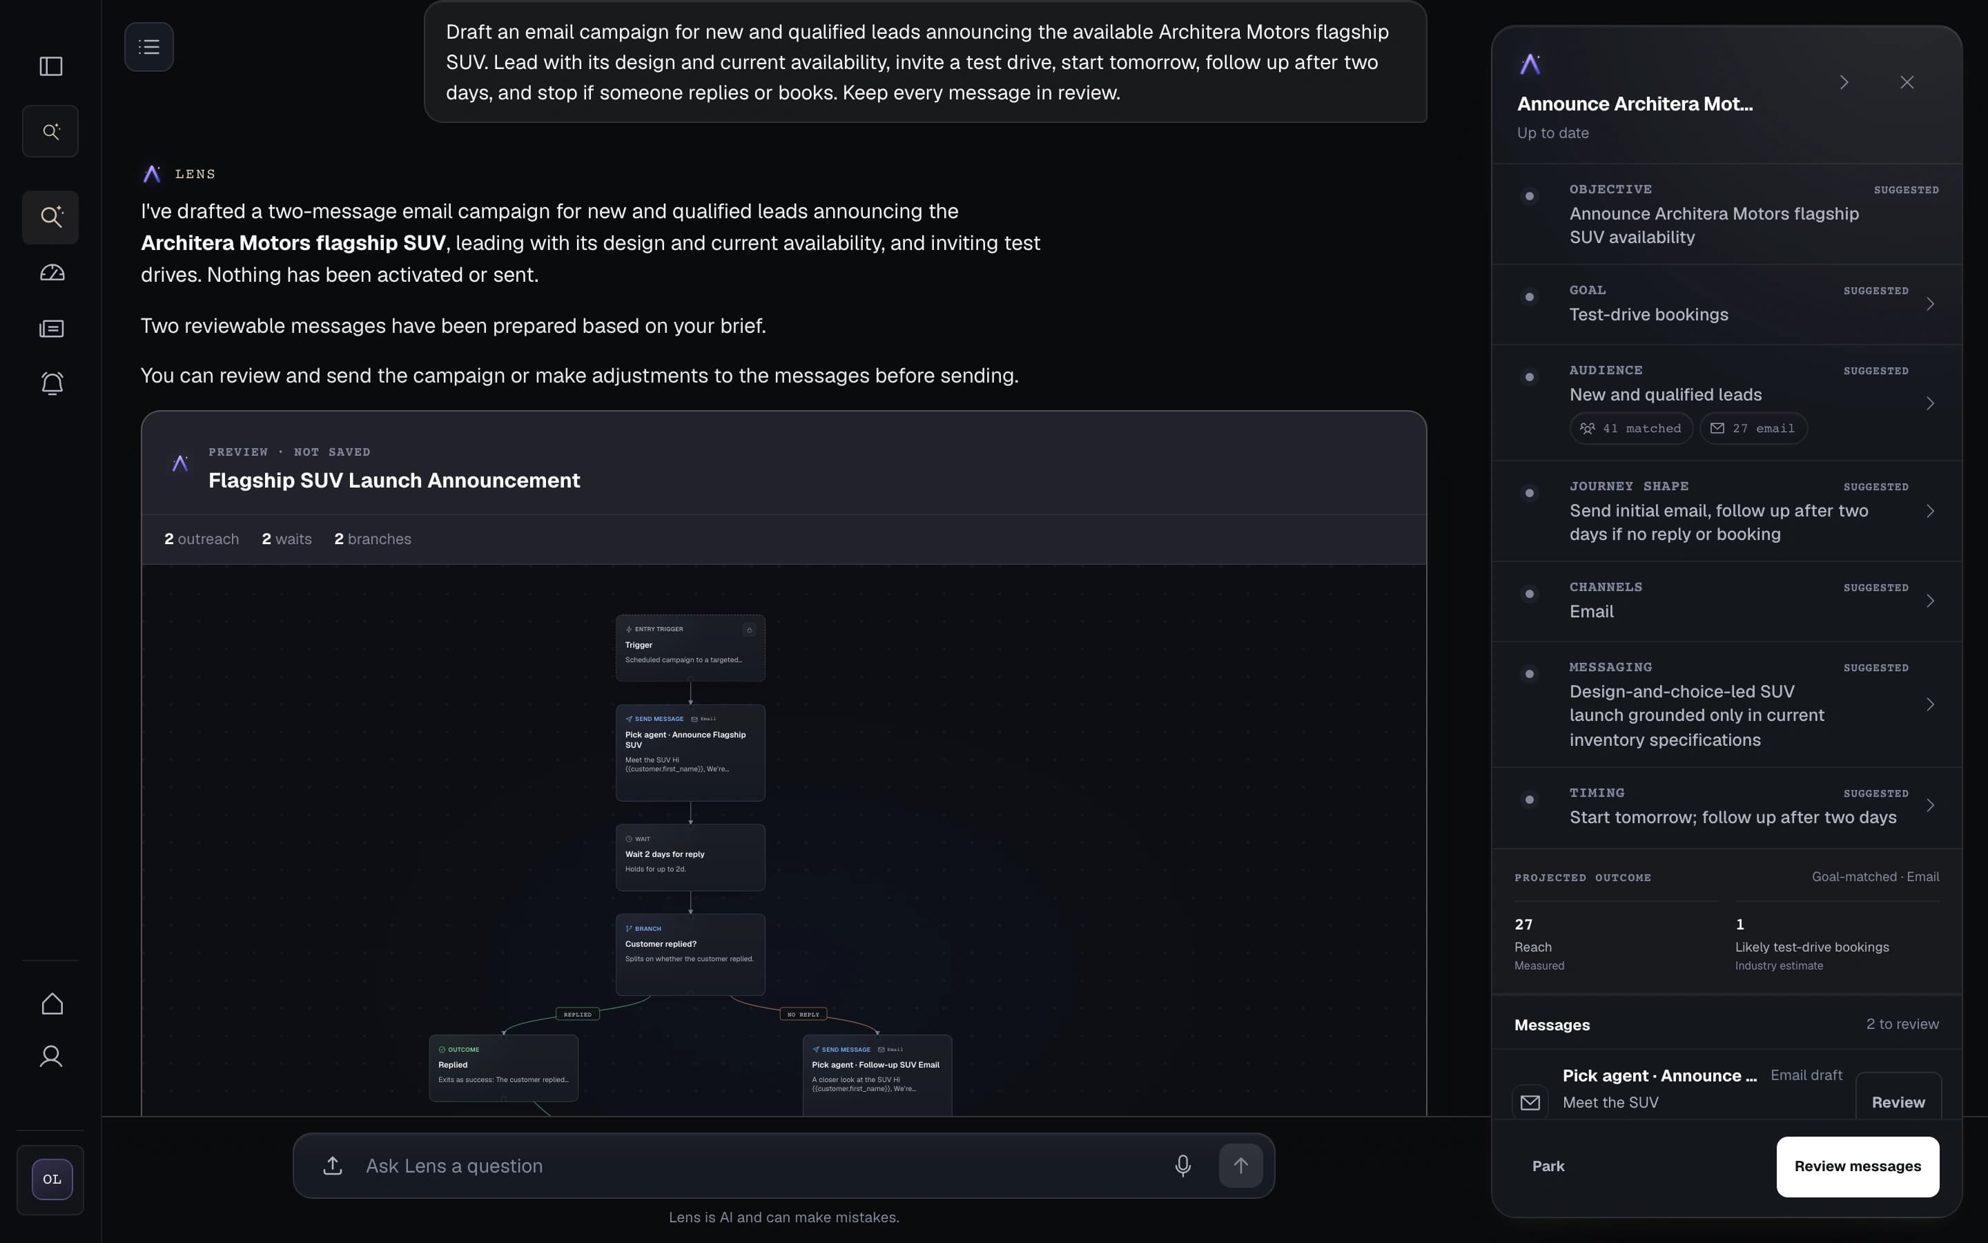Open the user profile icon in sidebar
This screenshot has height=1243, width=1988.
coord(51,1057)
